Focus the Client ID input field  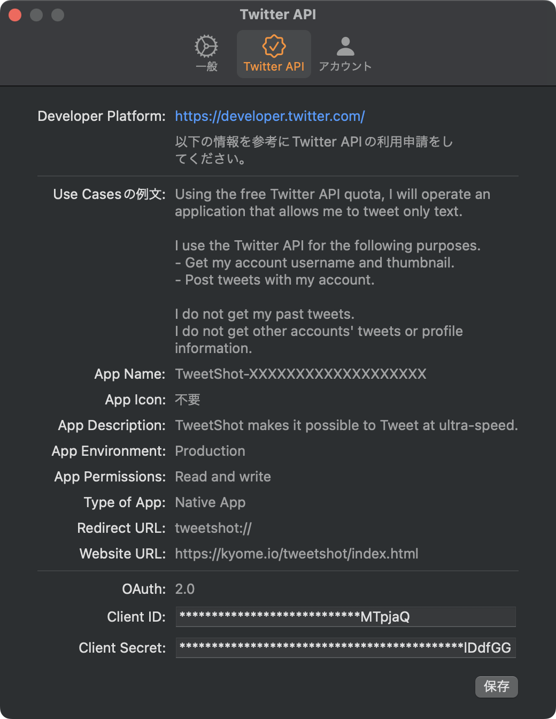coord(346,617)
